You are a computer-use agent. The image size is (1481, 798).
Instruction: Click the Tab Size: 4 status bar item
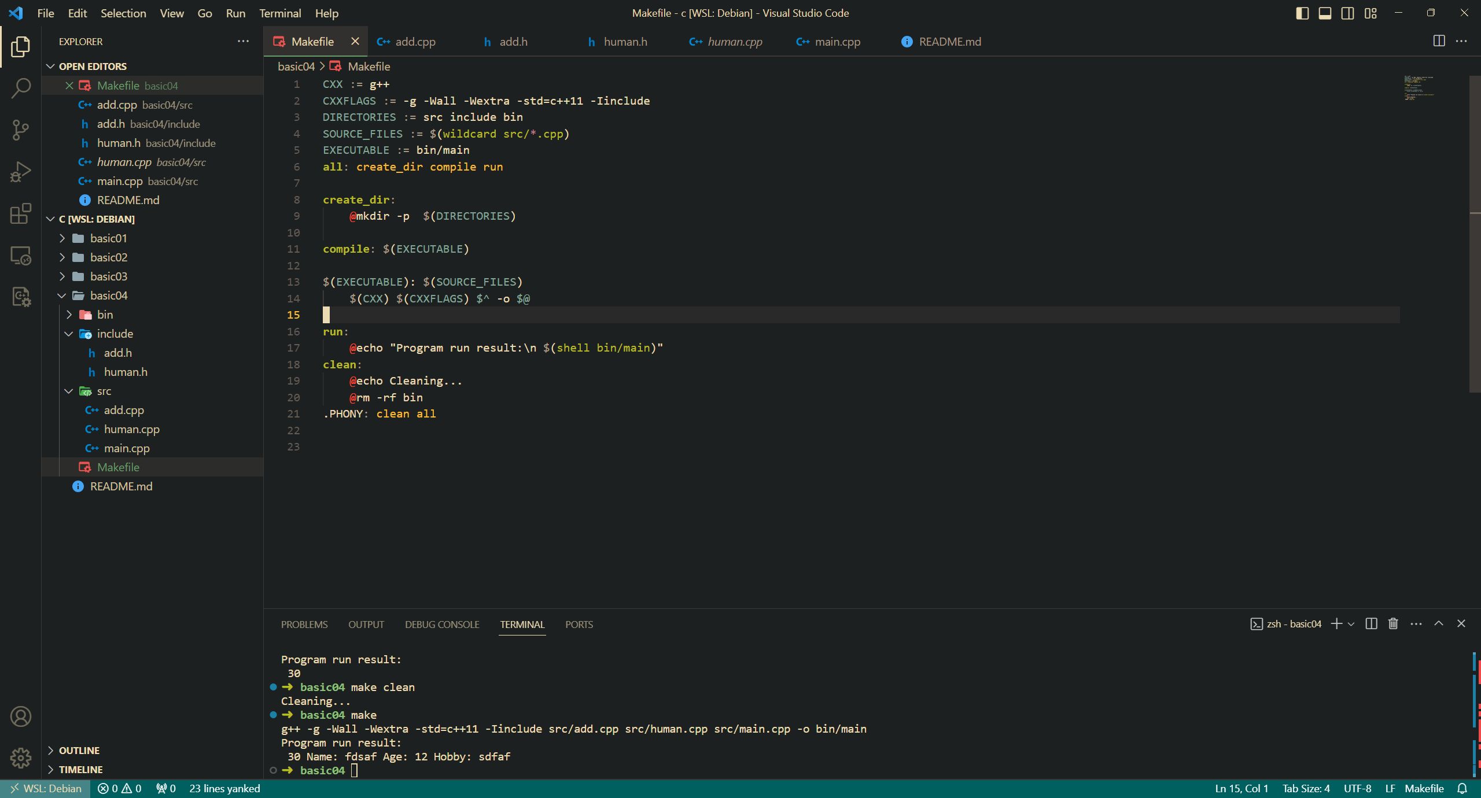[x=1306, y=788]
